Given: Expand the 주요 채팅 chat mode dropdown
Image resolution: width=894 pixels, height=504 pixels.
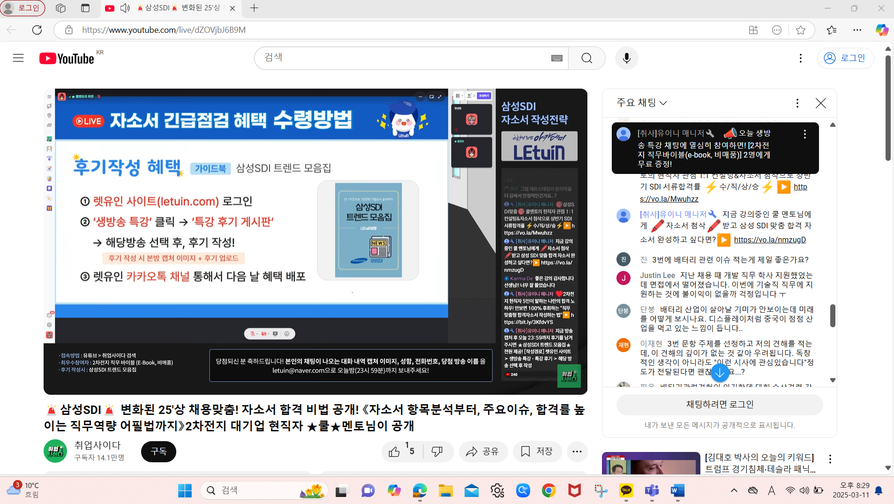Looking at the screenshot, I should [641, 103].
